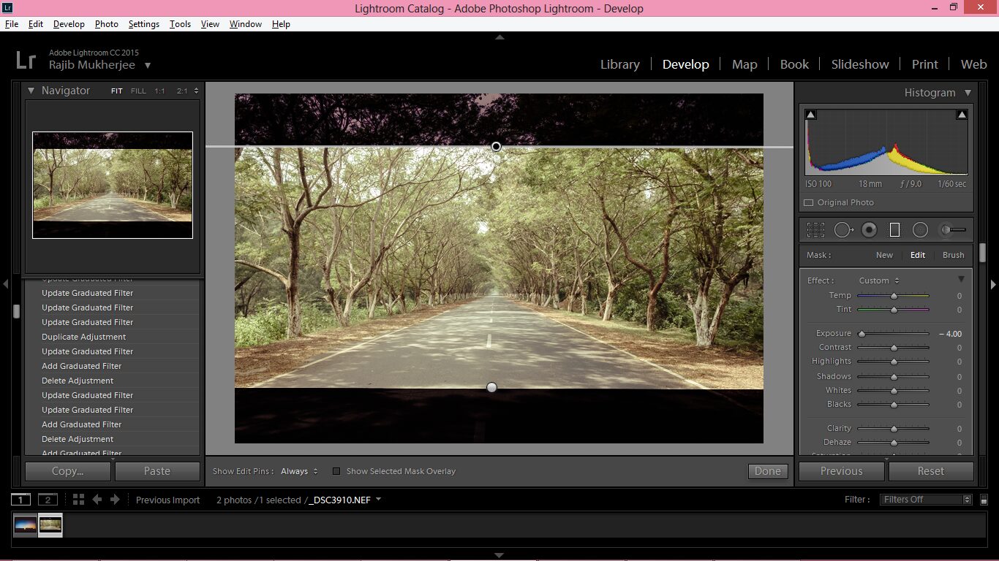Image resolution: width=999 pixels, height=561 pixels.
Task: Select the Red Eye Correction tool
Action: (x=869, y=230)
